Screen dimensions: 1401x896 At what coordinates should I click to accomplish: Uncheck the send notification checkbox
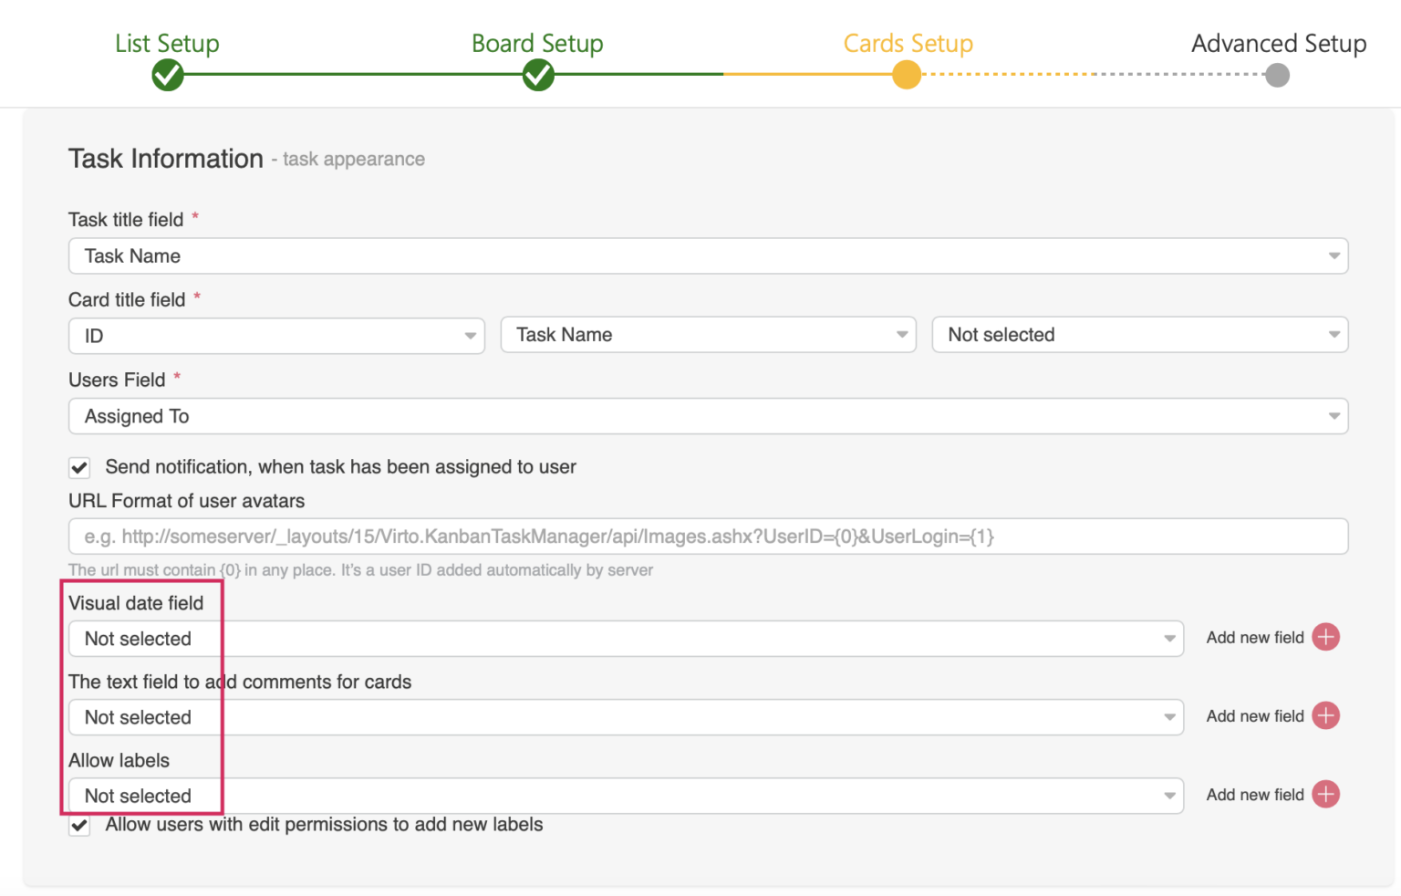point(78,467)
